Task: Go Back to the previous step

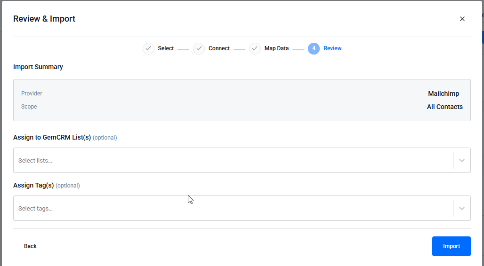Action: point(30,246)
